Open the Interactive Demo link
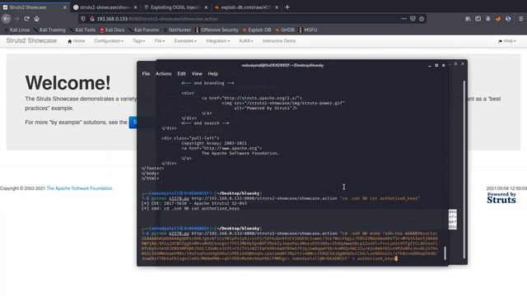The height and width of the screenshot is (296, 527). [279, 41]
